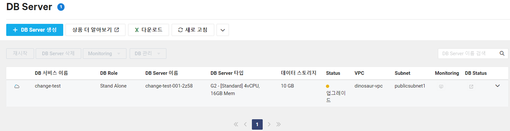Go to the next page arrow
The height and width of the screenshot is (131, 510).
click(269, 124)
